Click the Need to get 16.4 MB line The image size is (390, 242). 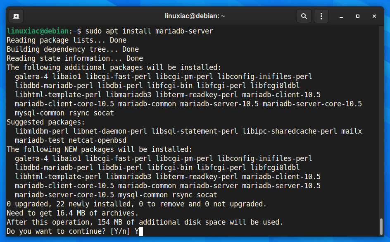pos(72,213)
